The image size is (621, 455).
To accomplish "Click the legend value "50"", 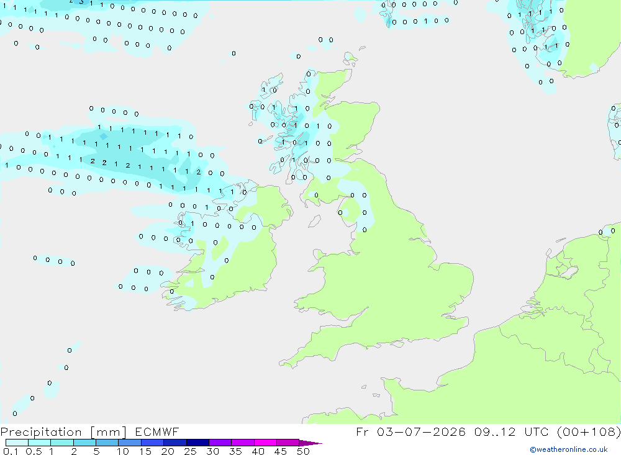I will pos(303,451).
